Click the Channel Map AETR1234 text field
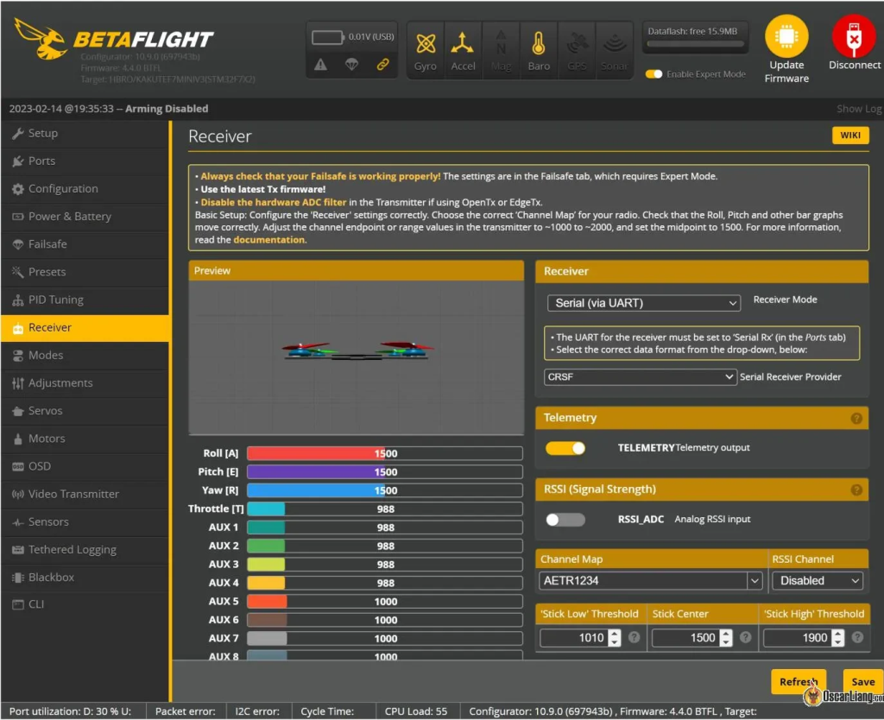Image resolution: width=884 pixels, height=720 pixels. click(643, 581)
